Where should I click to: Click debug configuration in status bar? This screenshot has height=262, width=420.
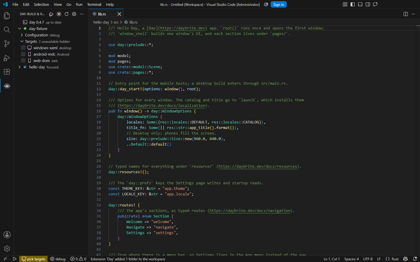[x=58, y=259]
